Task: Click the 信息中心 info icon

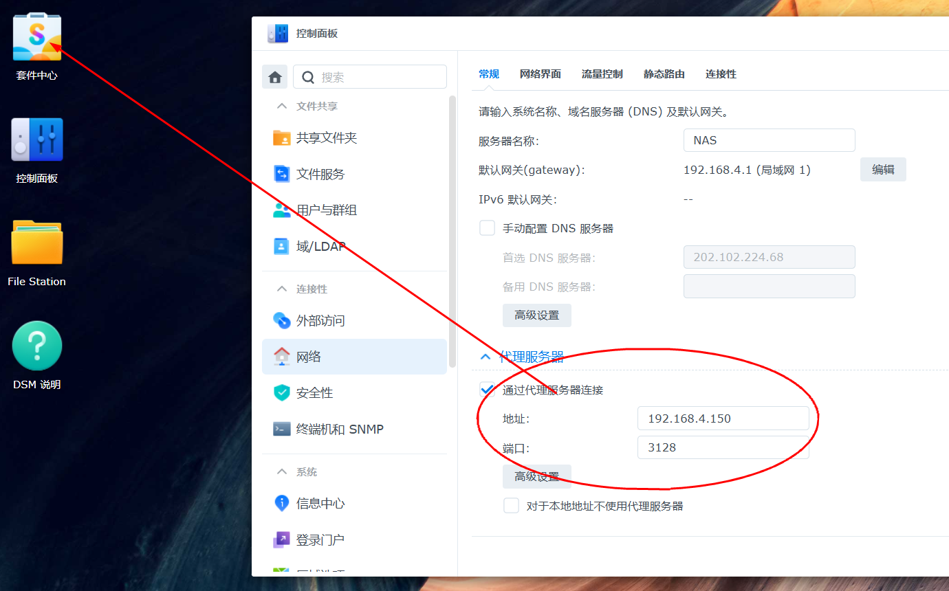Action: click(x=282, y=503)
